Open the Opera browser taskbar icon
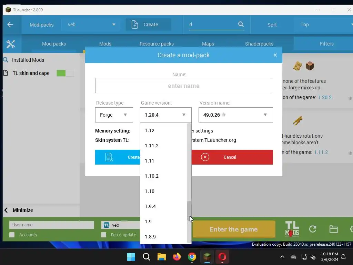Viewport: 353px width, 265px height. [x=222, y=257]
